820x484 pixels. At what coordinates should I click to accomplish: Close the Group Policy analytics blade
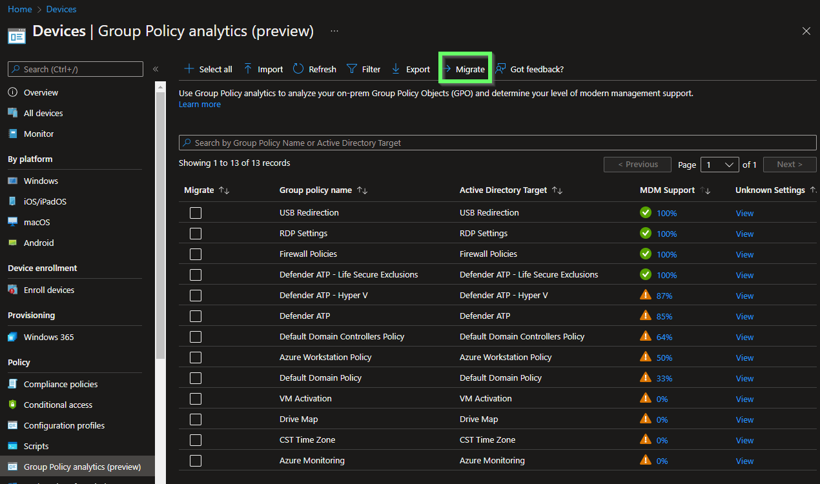click(806, 31)
